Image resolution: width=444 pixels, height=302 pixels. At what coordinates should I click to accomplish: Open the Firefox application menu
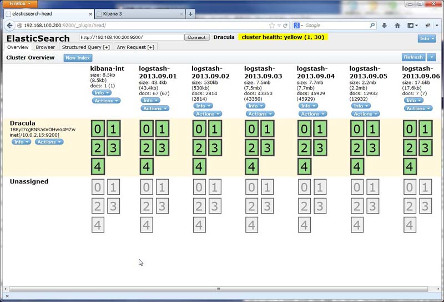pos(19,4)
